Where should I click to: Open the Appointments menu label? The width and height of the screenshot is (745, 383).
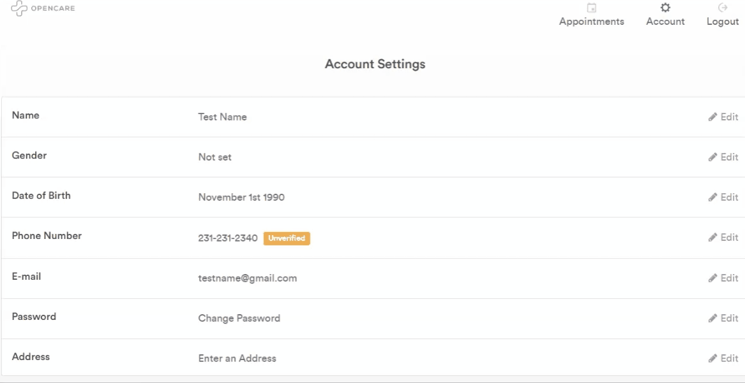[x=592, y=22]
